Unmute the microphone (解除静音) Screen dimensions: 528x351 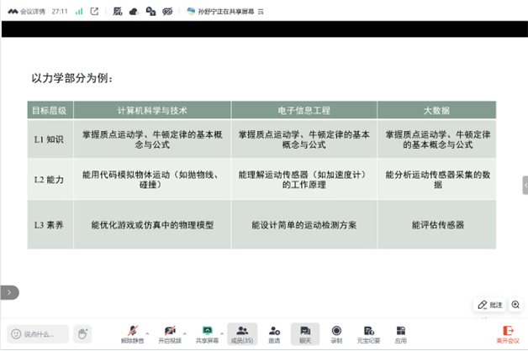tap(132, 333)
